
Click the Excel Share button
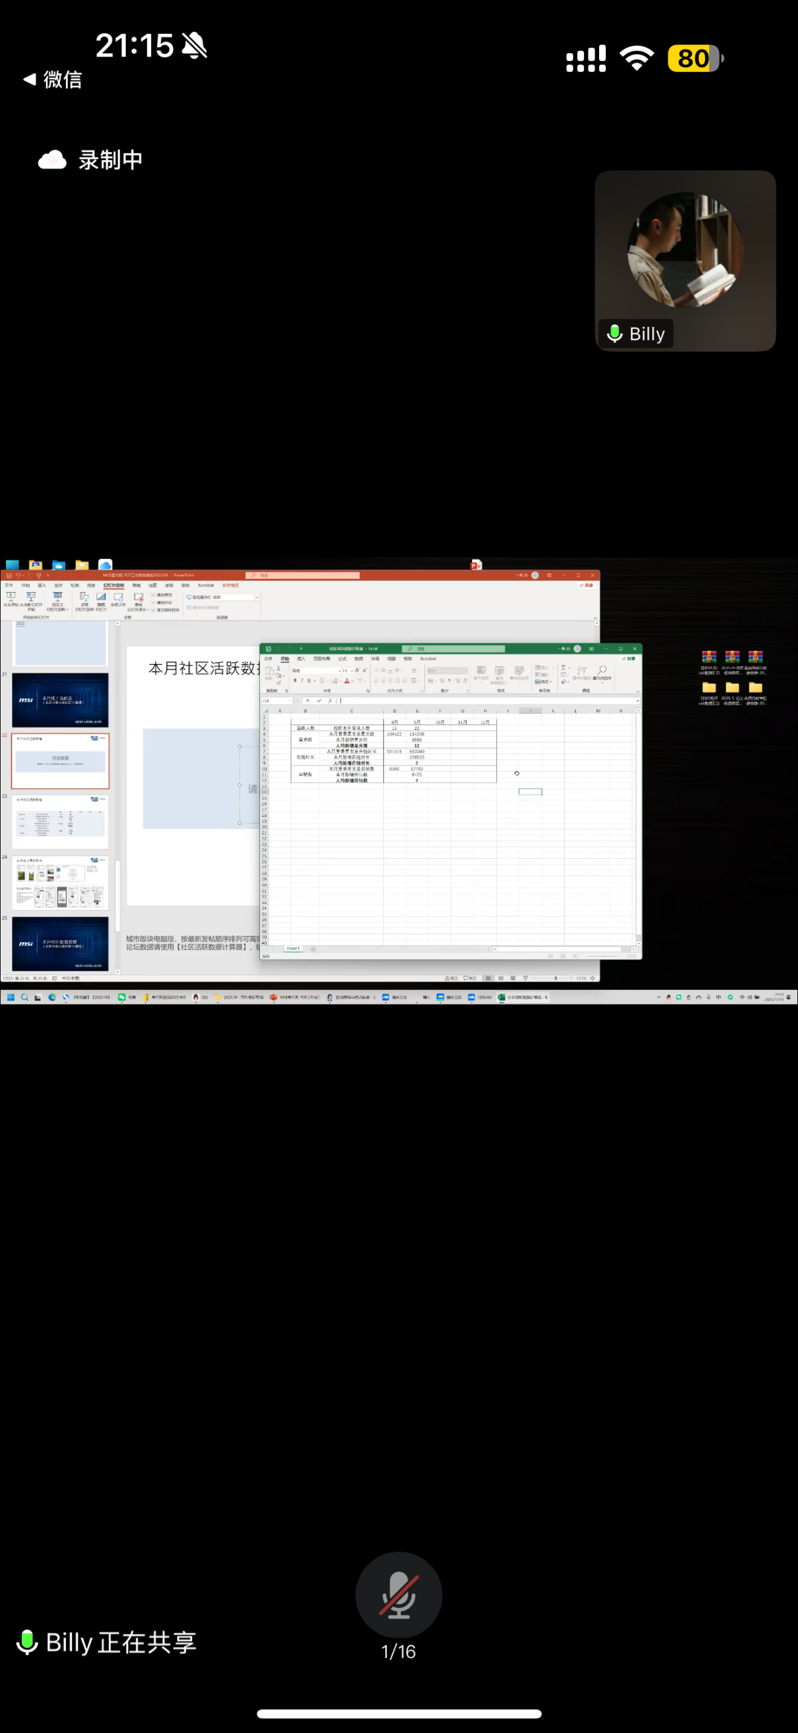[628, 659]
